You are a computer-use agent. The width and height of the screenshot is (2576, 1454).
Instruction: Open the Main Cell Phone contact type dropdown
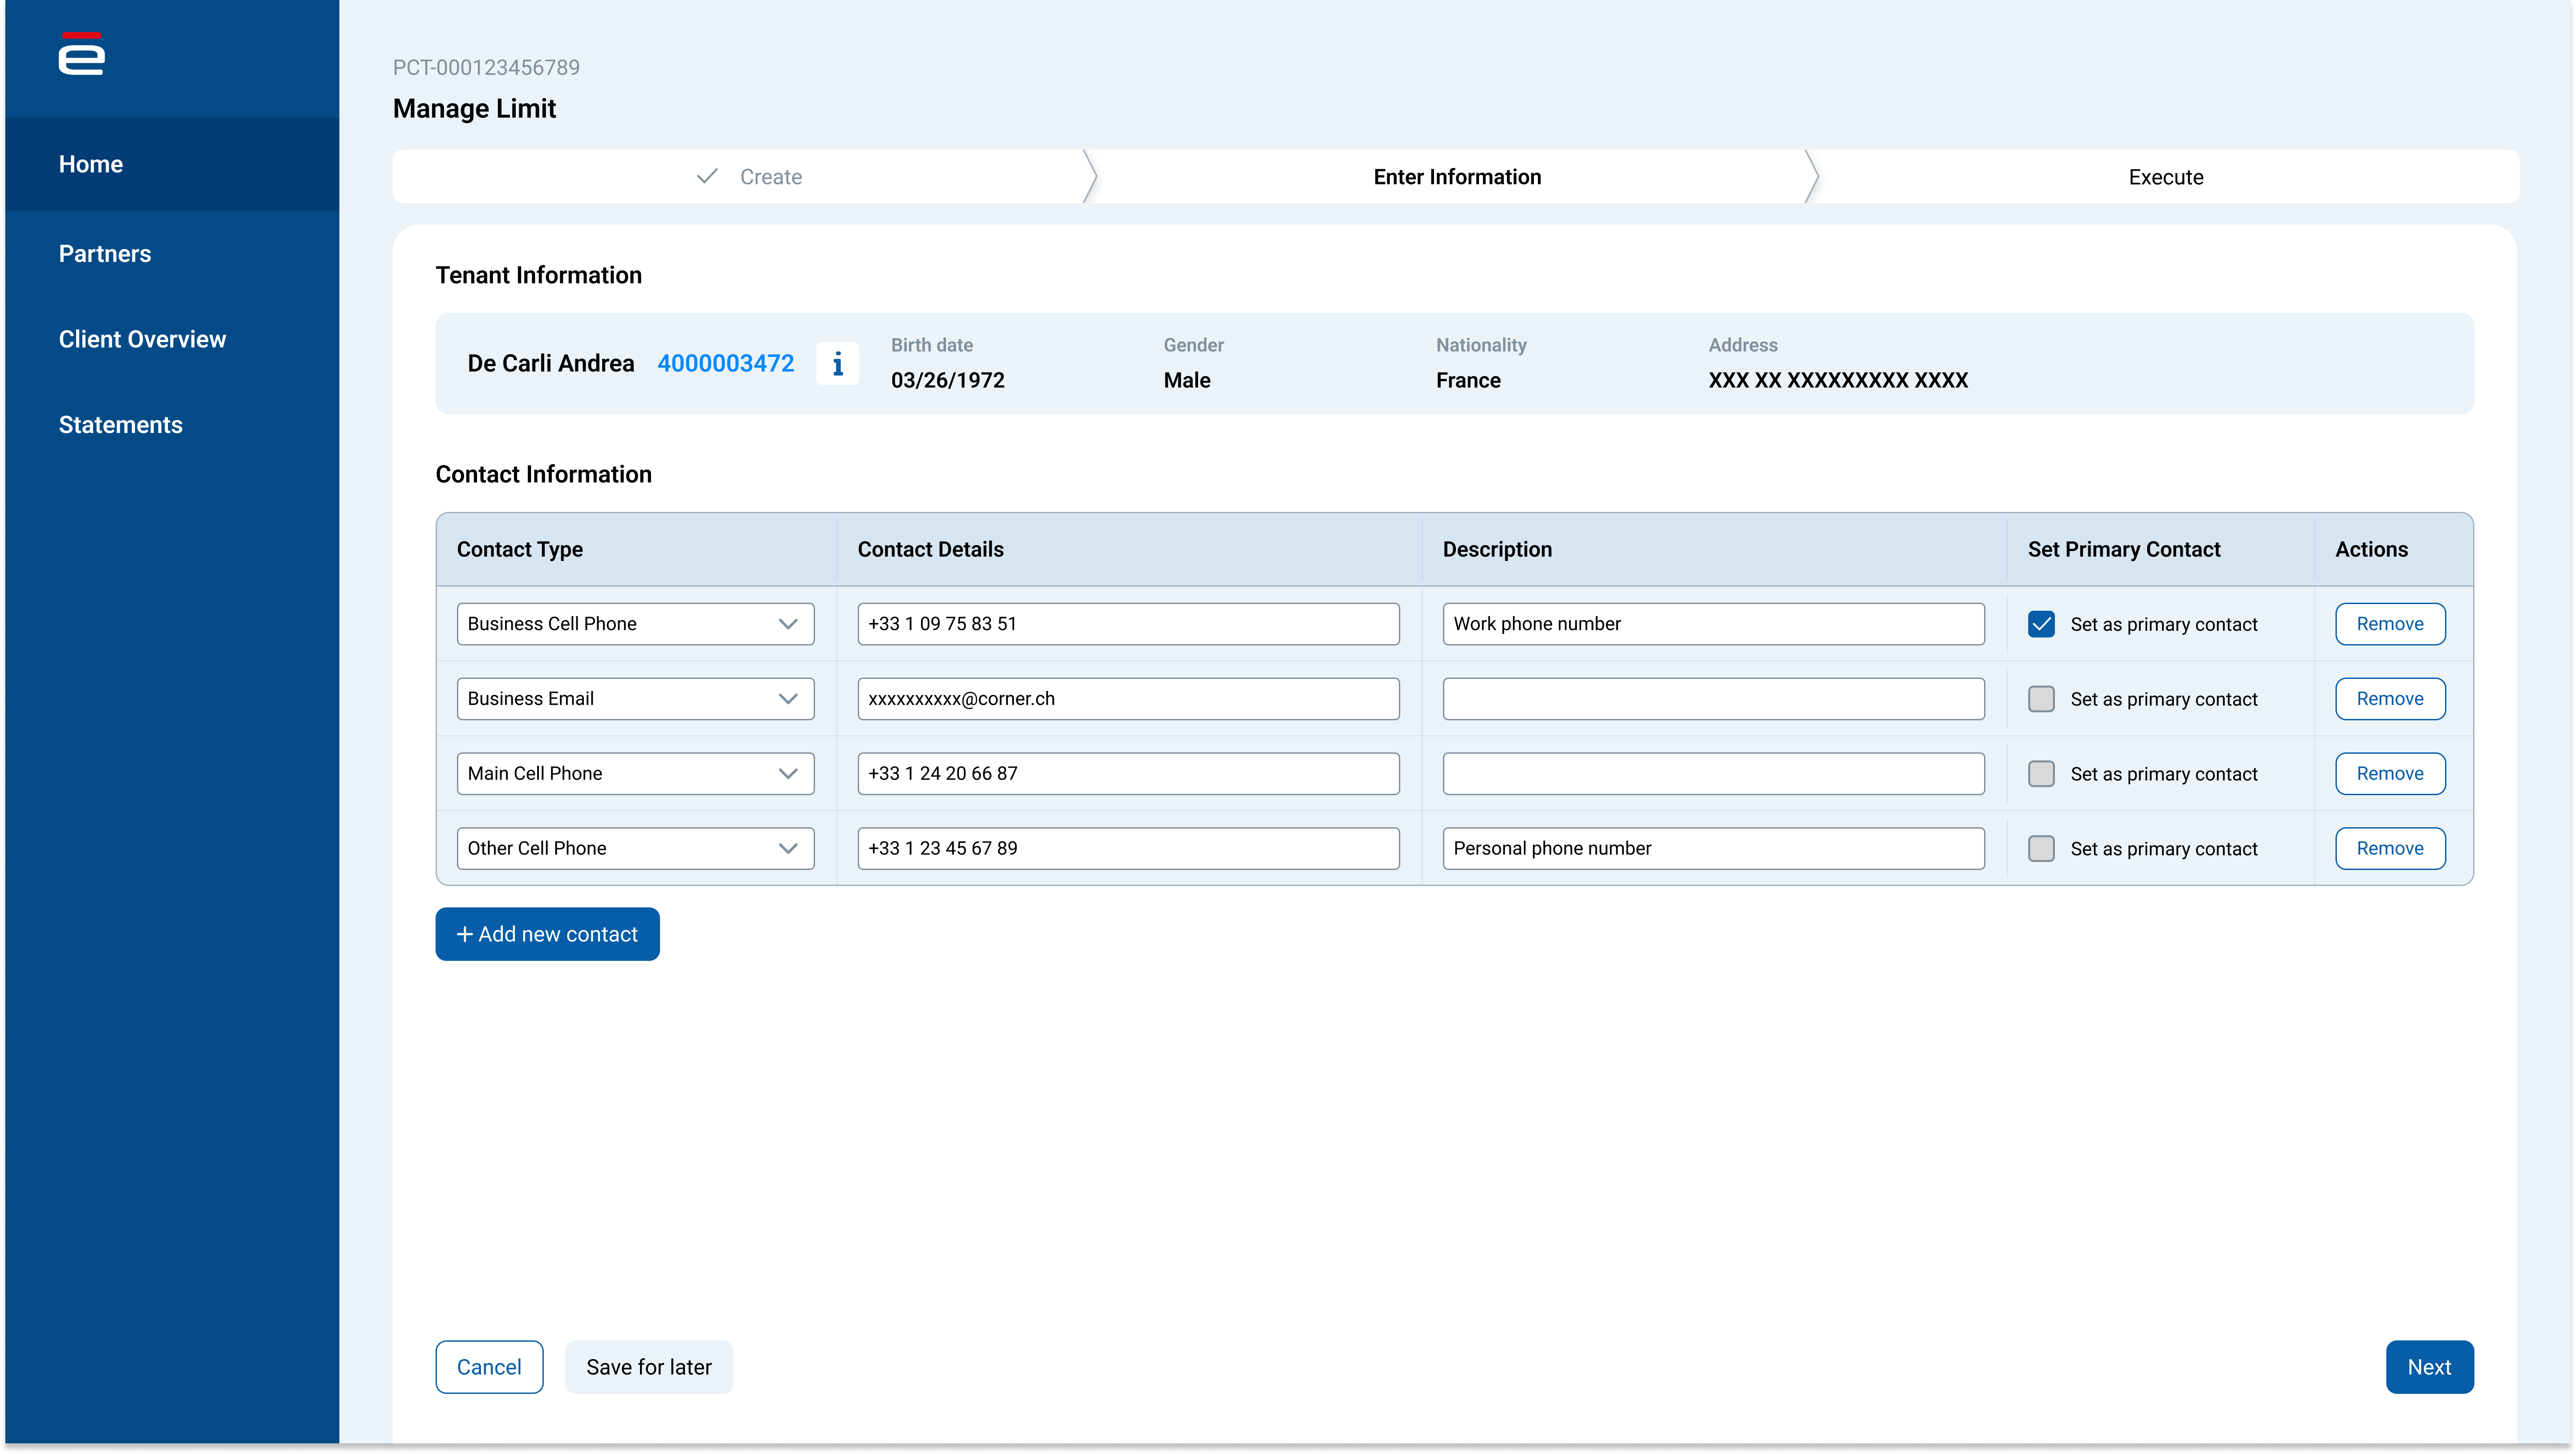pos(635,774)
